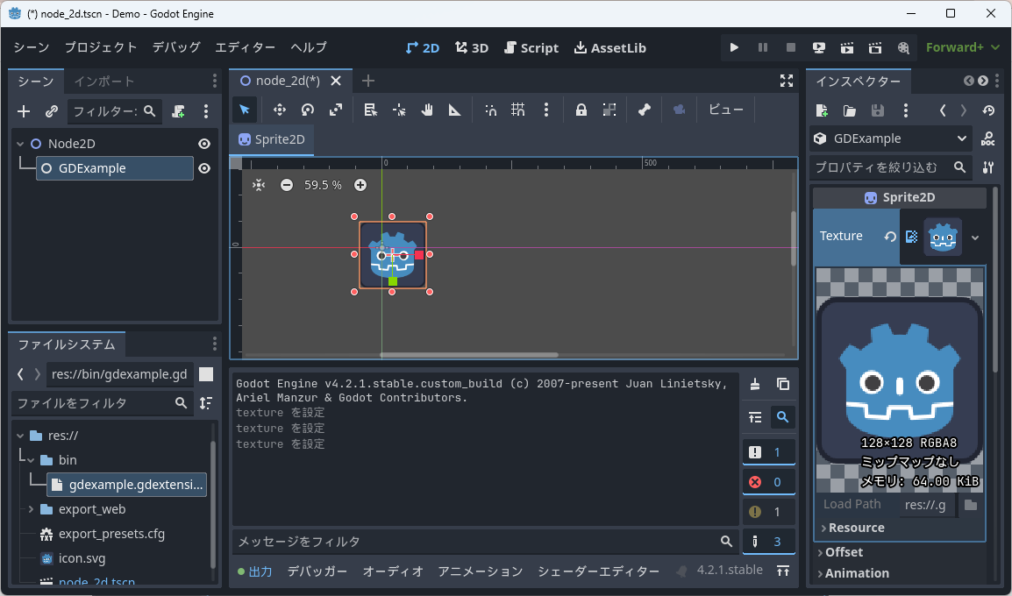Toggle visibility of the GDExample node
This screenshot has width=1012, height=596.
point(203,168)
